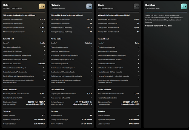Viewport: 189px width, 130px height.
Task: Click Gold checkmark for Listaamattomien pohjoismaisten osakkeiden
Action: [44, 80]
